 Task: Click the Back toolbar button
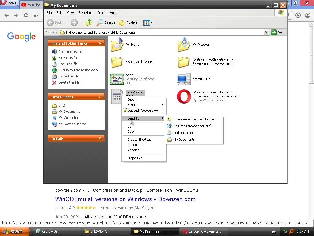point(55,22)
